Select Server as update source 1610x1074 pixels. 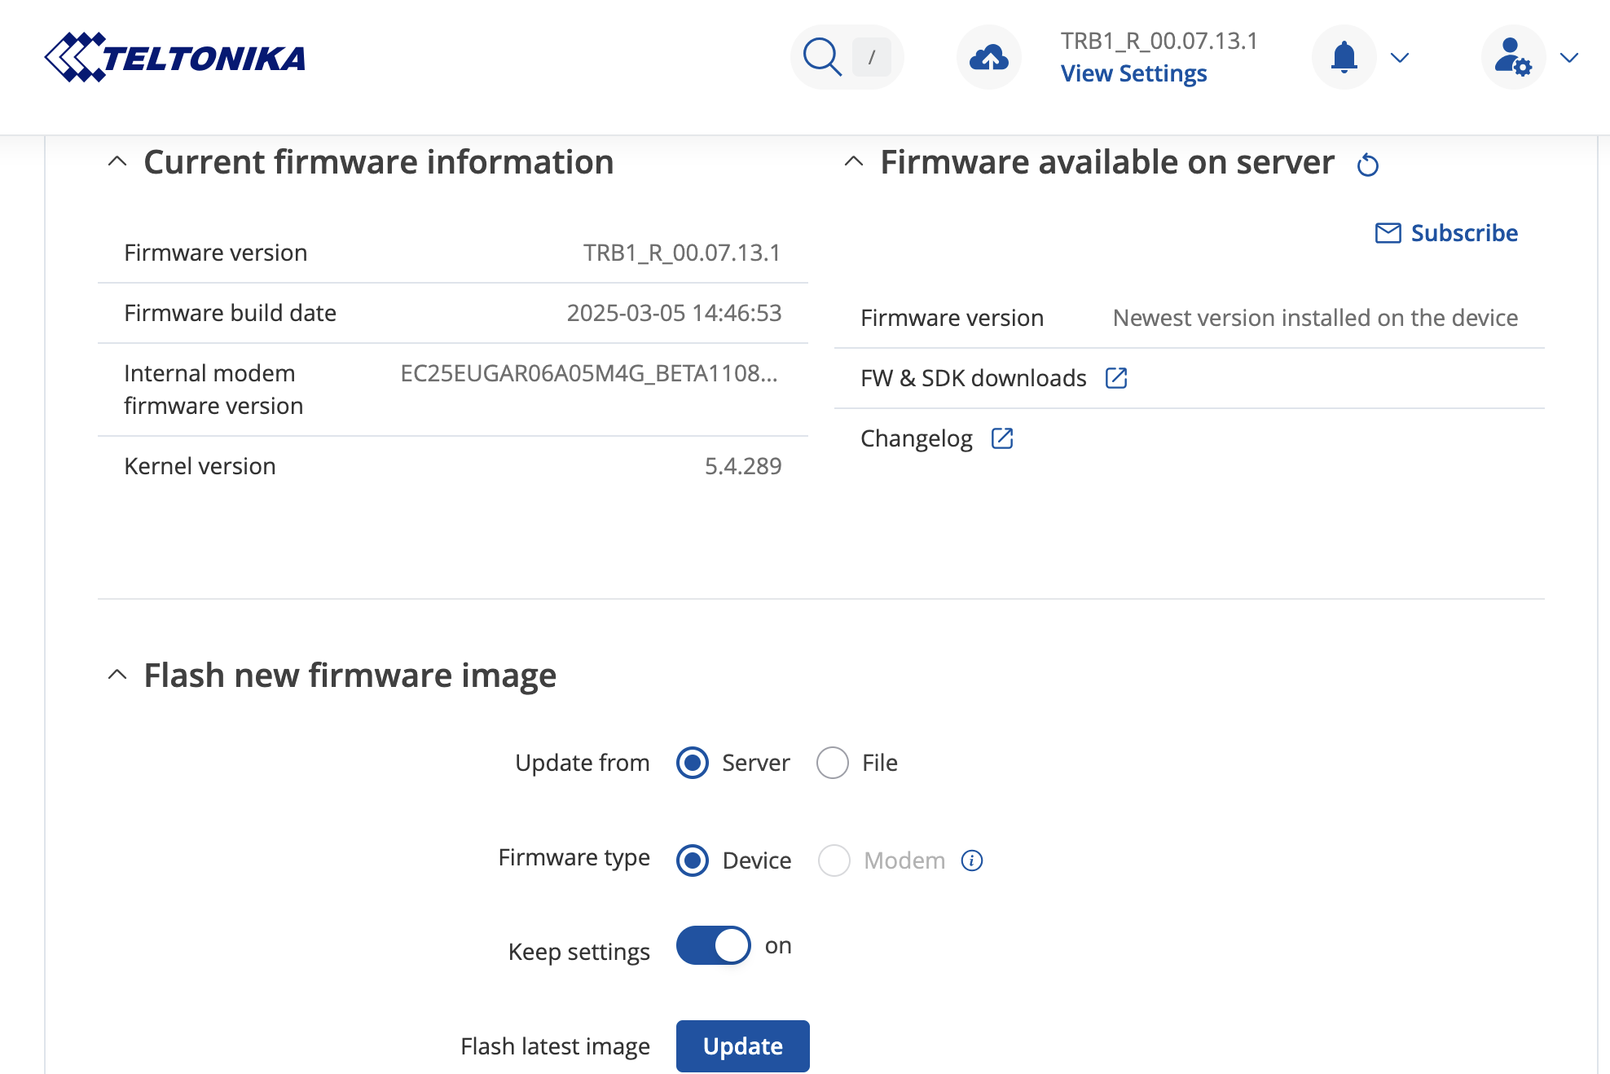coord(693,763)
